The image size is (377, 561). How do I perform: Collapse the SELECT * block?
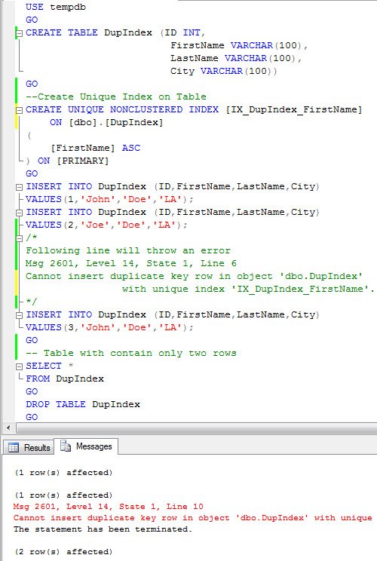pyautogui.click(x=20, y=366)
